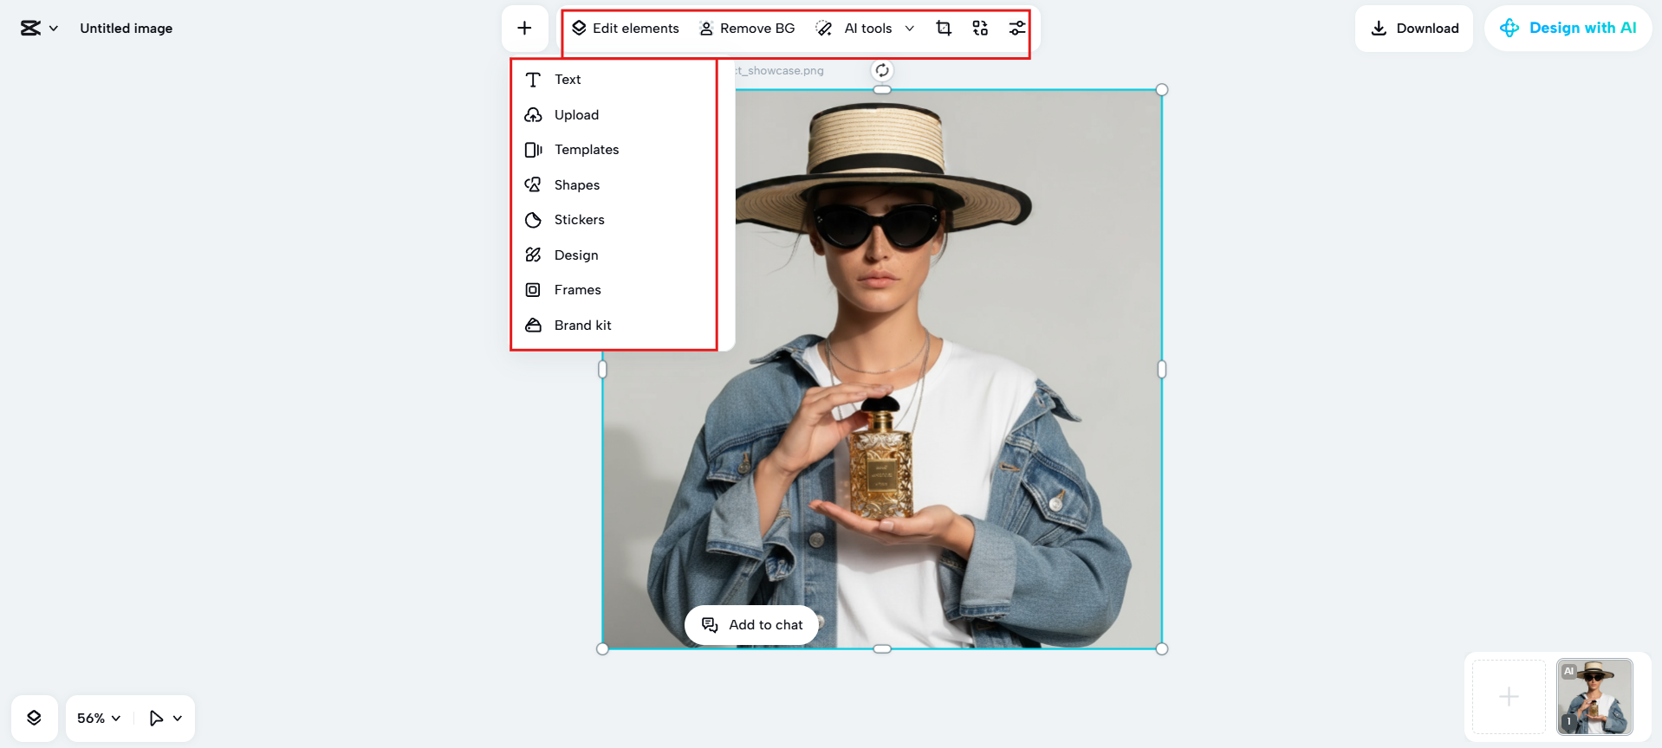
Task: Expand the cursor select tool dropdown
Action: [x=166, y=718]
